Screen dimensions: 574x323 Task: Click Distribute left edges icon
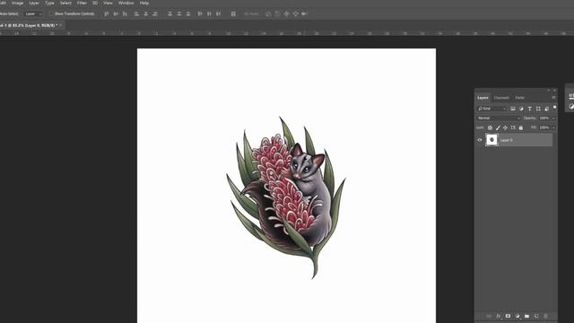pyautogui.click(x=200, y=14)
